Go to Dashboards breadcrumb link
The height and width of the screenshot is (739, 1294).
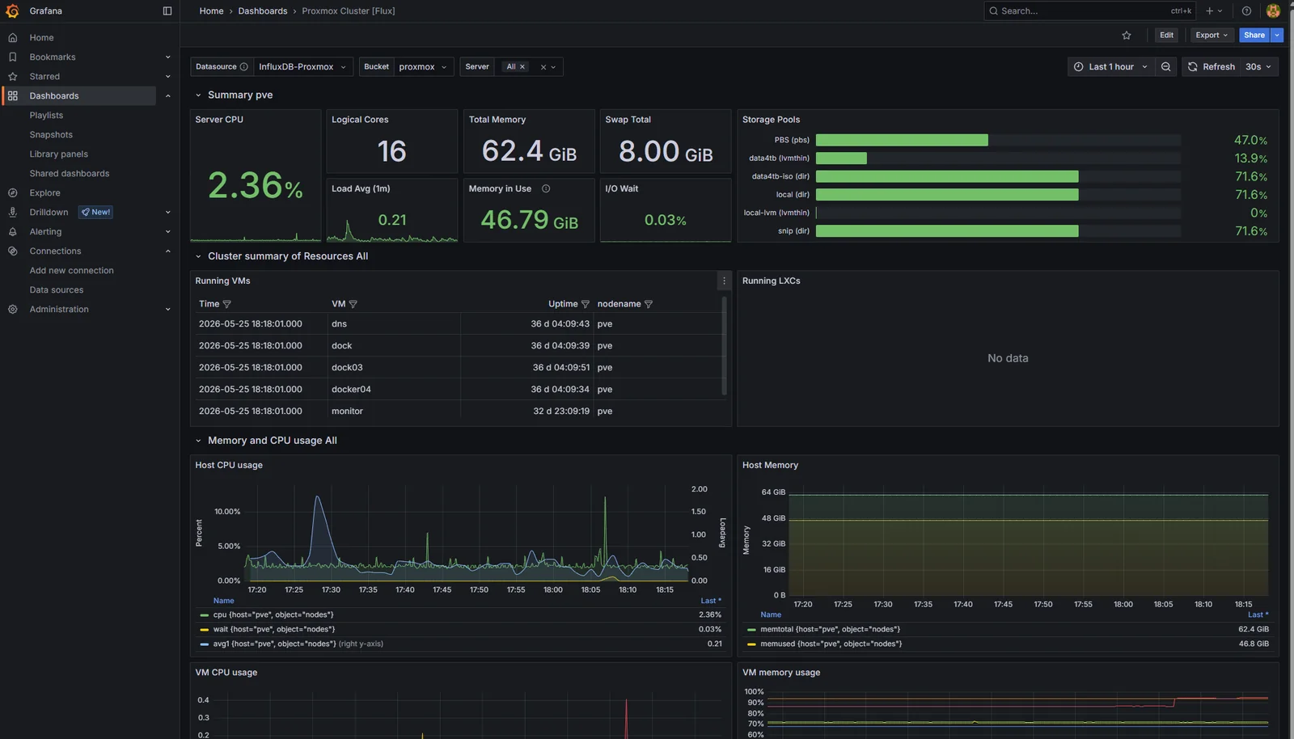pyautogui.click(x=263, y=11)
